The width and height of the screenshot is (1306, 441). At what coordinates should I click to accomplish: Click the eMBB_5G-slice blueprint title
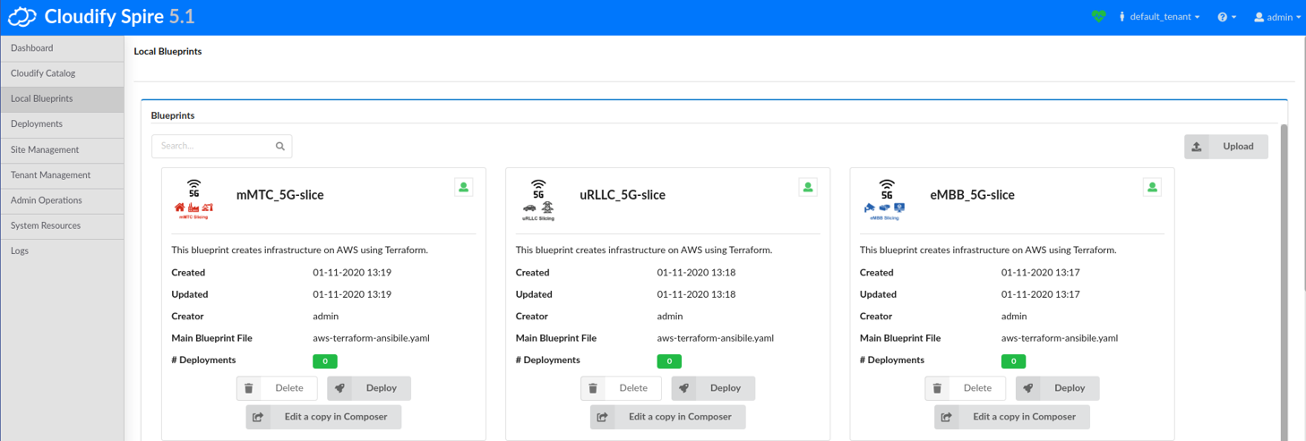pyautogui.click(x=973, y=195)
